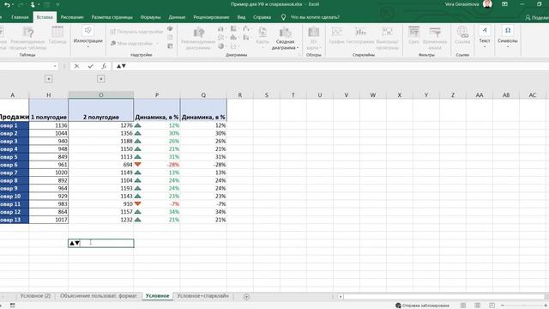
Task: Insert a Выигрыш/проигрыш sparkline
Action: click(x=387, y=38)
